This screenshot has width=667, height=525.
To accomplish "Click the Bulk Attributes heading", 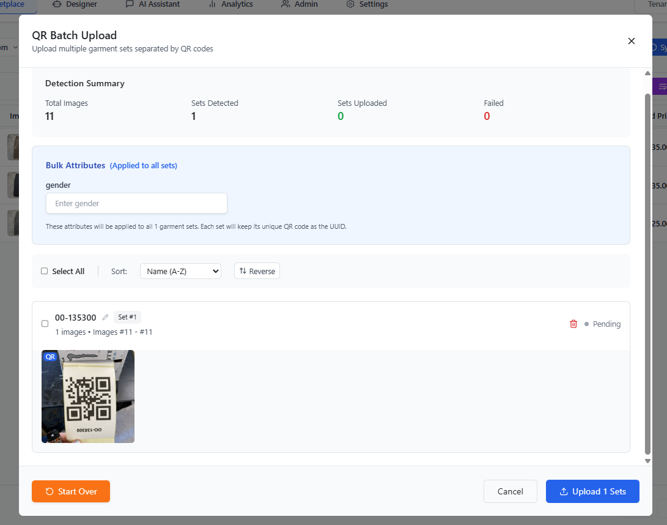I will (75, 165).
